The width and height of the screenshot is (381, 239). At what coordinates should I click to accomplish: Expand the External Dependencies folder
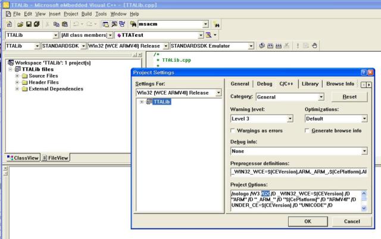tap(17, 89)
